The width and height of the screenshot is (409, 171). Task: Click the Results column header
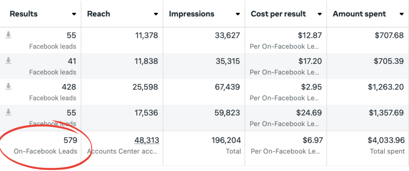(24, 14)
